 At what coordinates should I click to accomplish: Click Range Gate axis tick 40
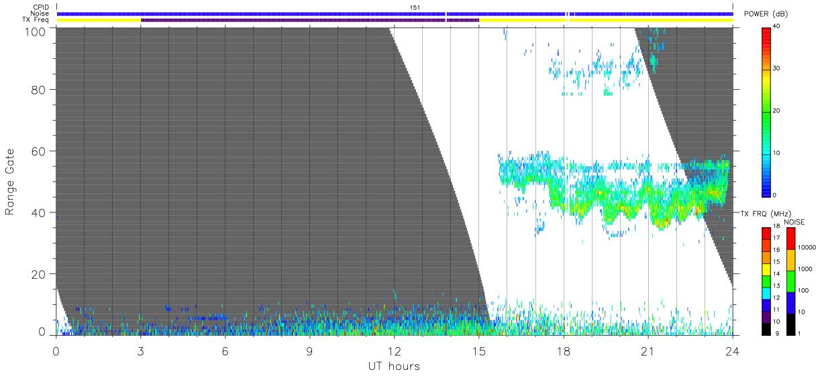tap(40, 213)
